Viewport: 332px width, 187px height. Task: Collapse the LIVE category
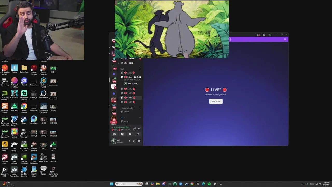[x=123, y=69]
